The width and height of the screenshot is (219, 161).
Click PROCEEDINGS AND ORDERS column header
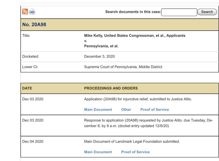point(111,88)
